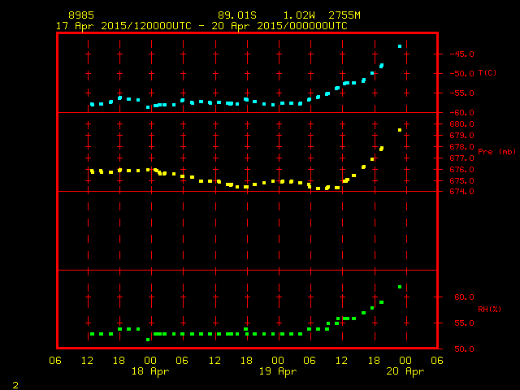Click the 50.0 humidity axis label
The image size is (520, 390).
tap(464, 349)
